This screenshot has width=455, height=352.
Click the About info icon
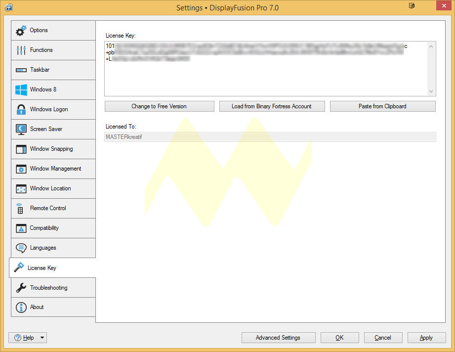pyautogui.click(x=21, y=308)
